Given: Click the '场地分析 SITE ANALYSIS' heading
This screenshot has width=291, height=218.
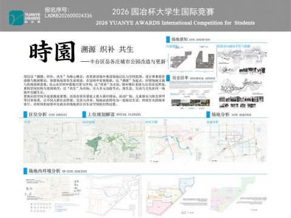Looking at the screenshot, I should coord(232,114).
